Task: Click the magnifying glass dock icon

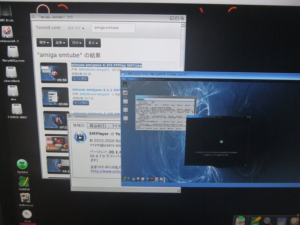Action: [268, 221]
